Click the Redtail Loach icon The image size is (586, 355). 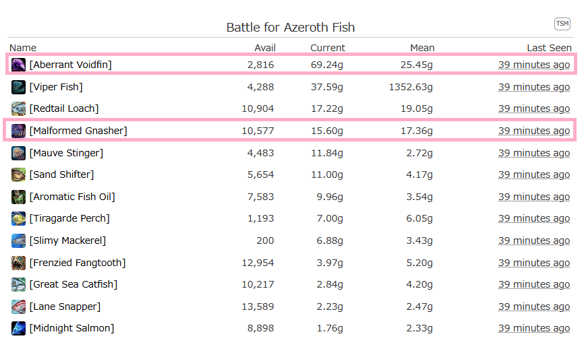[18, 108]
